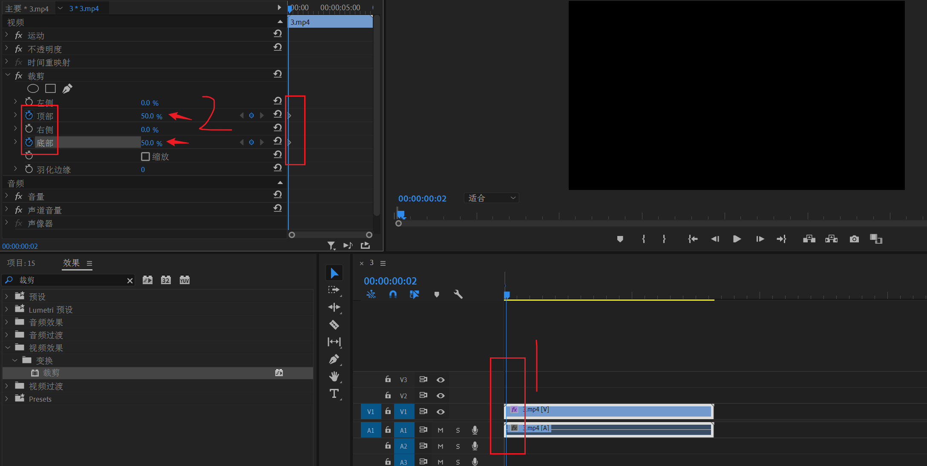Select the Pen tool in tools panel
Image resolution: width=927 pixels, height=466 pixels.
coord(334,359)
